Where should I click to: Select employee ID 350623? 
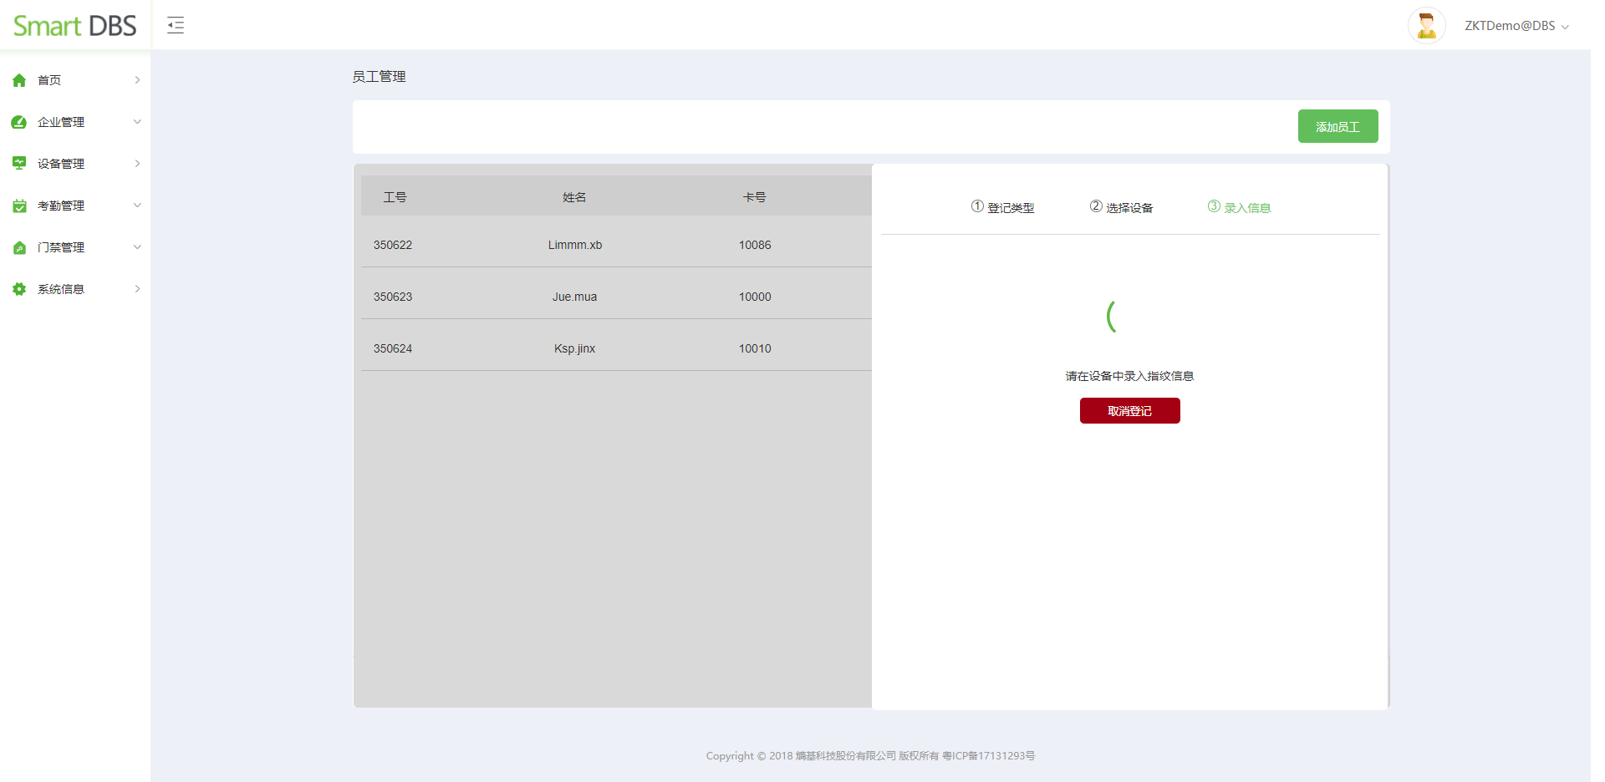click(x=393, y=297)
